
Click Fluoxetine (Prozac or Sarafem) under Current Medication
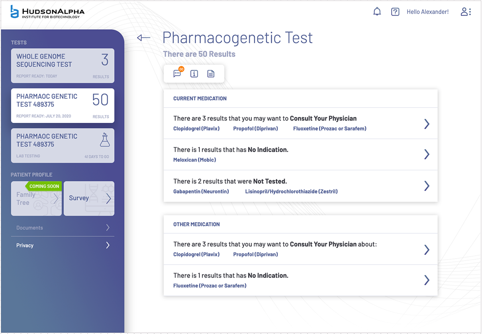point(330,128)
